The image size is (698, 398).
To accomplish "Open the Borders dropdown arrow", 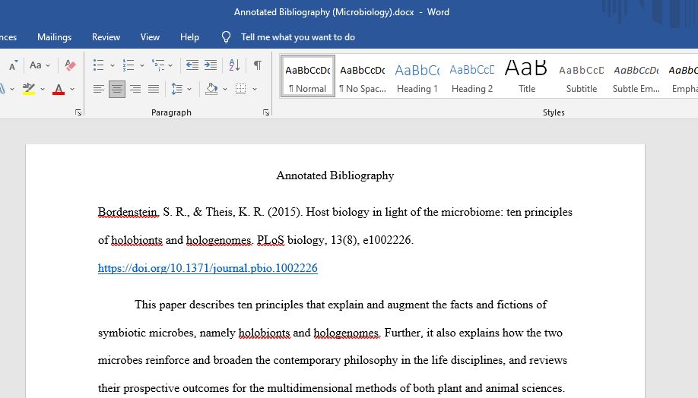I will pyautogui.click(x=255, y=90).
